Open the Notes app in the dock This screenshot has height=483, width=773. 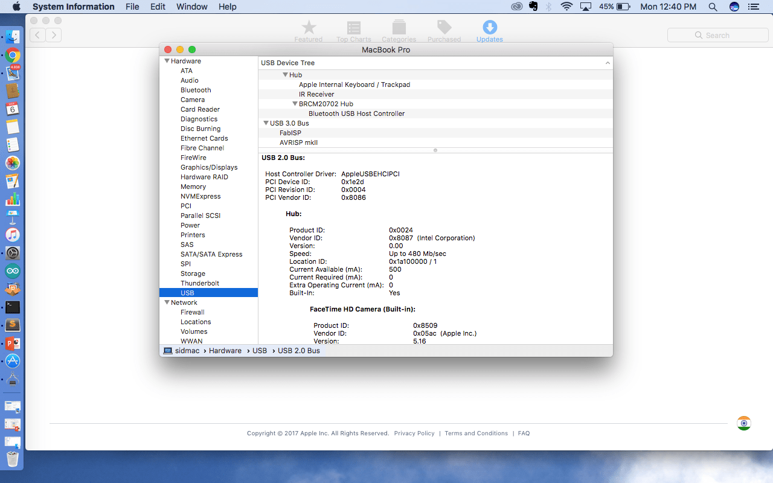click(x=13, y=127)
